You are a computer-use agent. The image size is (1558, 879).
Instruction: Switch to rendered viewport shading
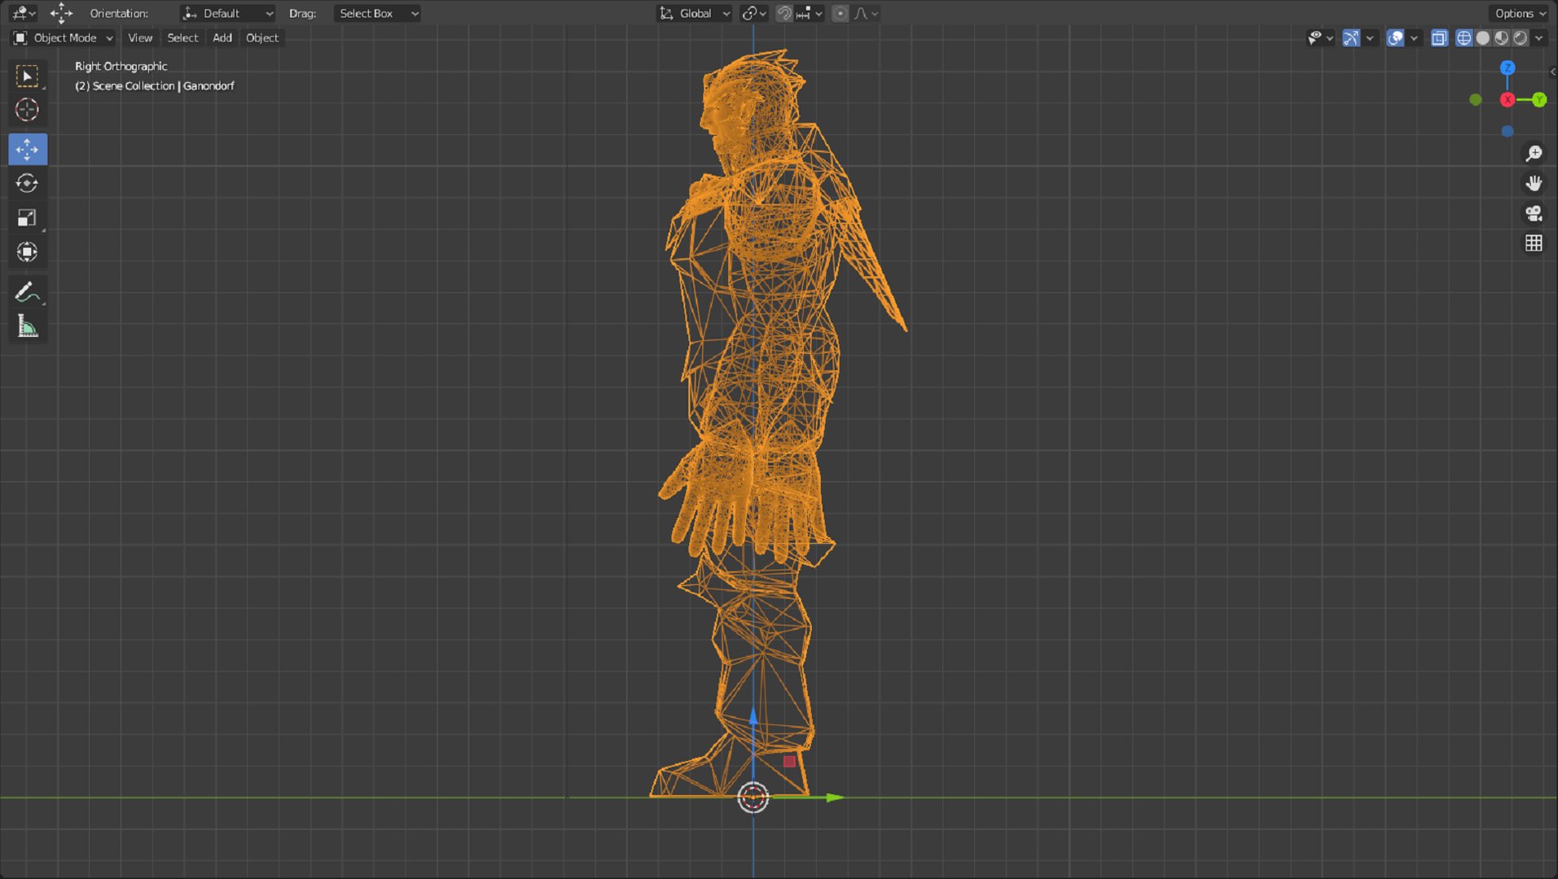(1520, 37)
